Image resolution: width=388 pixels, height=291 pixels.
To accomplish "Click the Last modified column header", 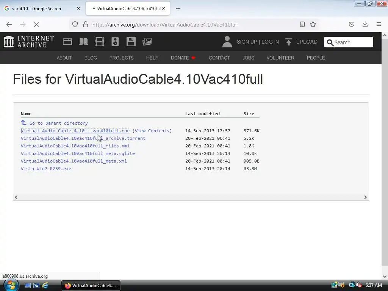I will (x=202, y=114).
